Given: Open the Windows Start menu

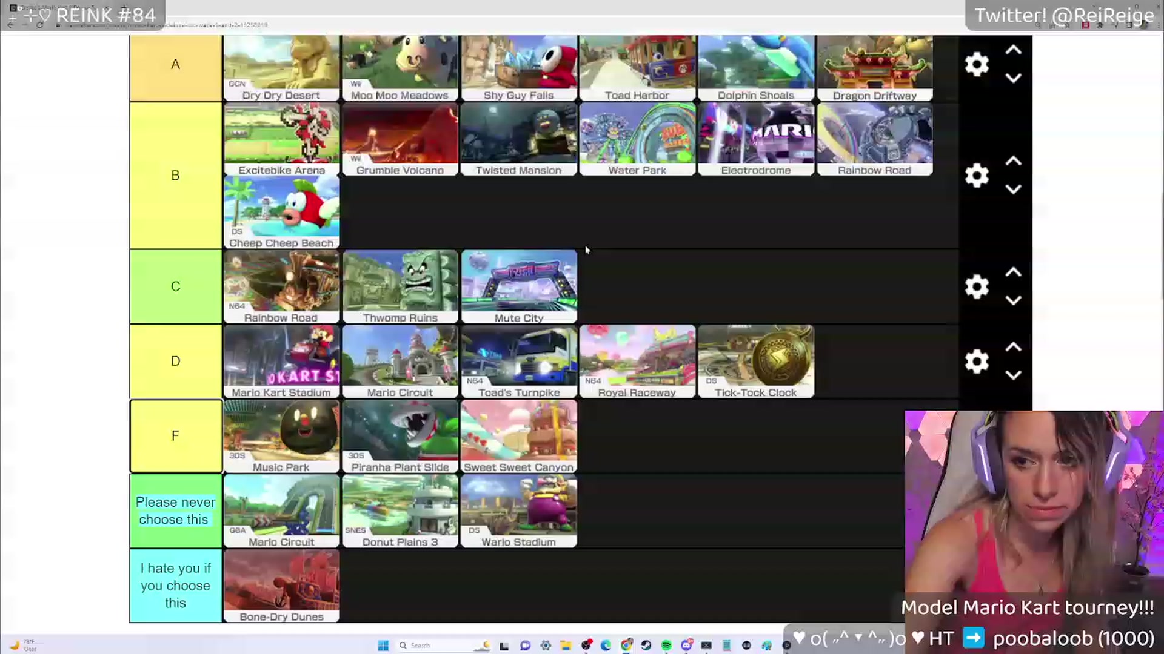Looking at the screenshot, I should (383, 646).
